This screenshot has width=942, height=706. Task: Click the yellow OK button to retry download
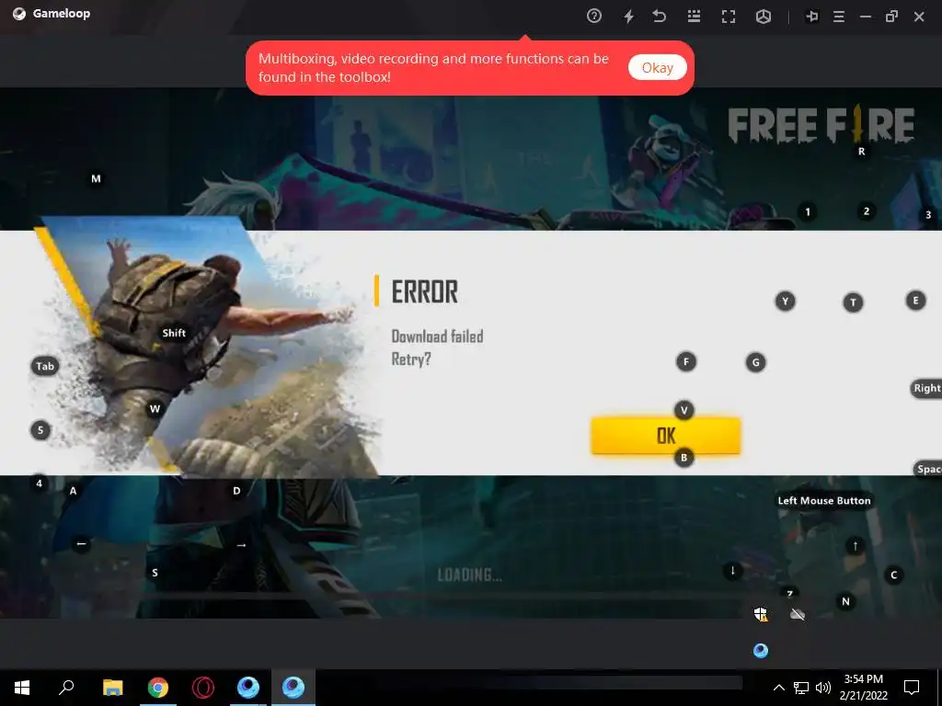pos(666,435)
